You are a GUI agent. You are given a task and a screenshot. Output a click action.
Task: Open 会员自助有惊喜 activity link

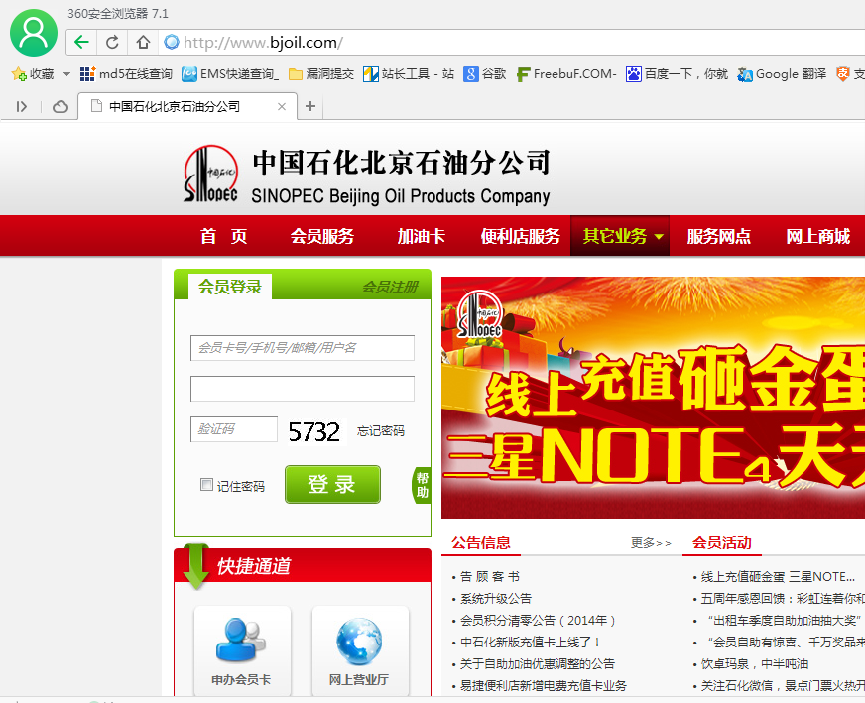pos(786,642)
